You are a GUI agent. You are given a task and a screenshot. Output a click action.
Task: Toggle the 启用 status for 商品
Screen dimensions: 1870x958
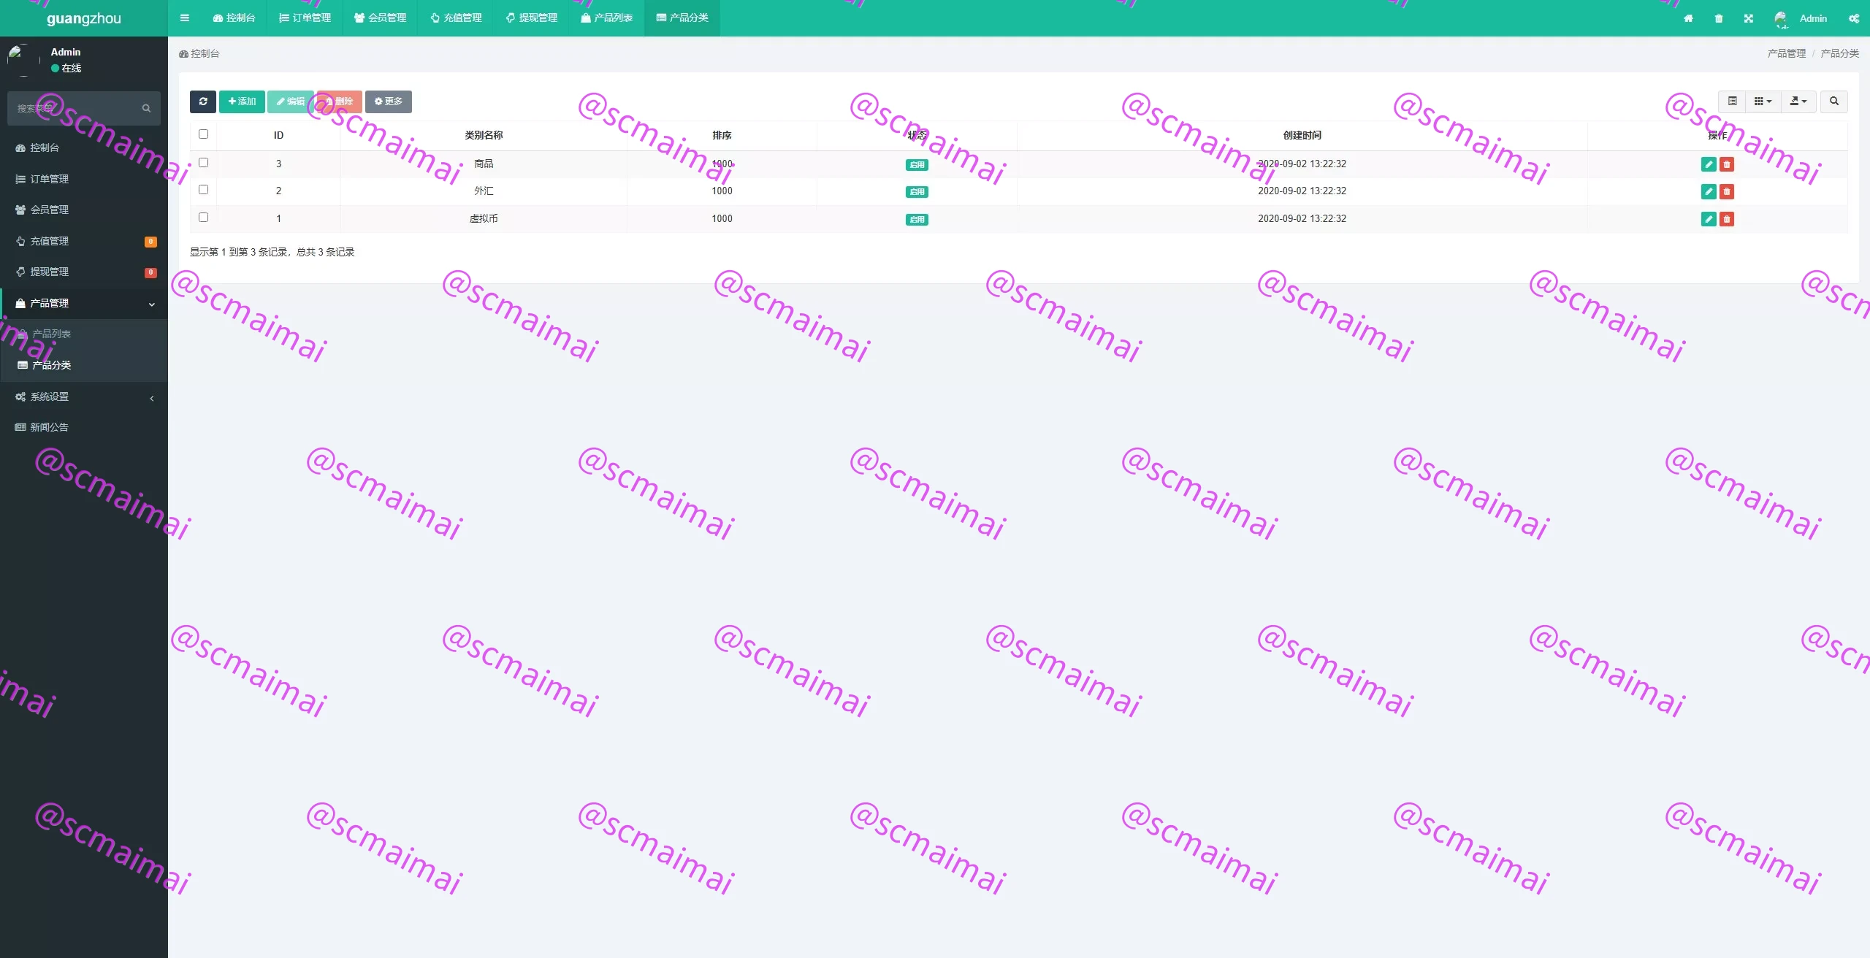click(917, 165)
